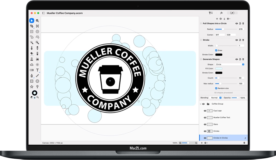Select the Zoom magnifier tool

click(x=37, y=20)
